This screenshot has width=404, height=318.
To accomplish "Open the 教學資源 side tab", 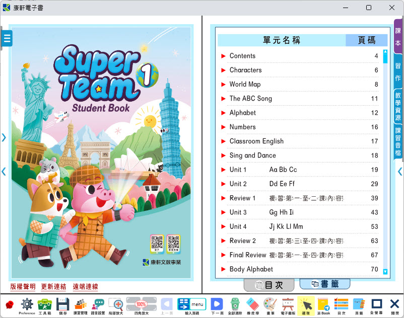I will 398,107.
